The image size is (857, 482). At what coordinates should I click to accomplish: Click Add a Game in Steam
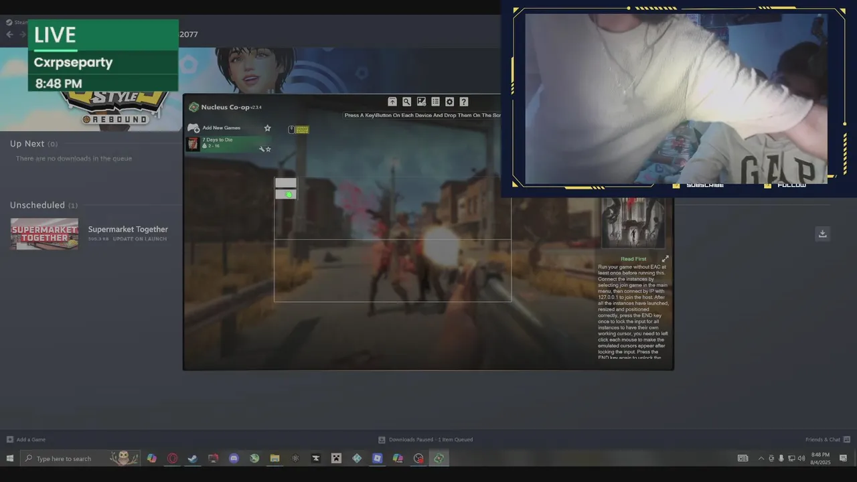click(26, 440)
